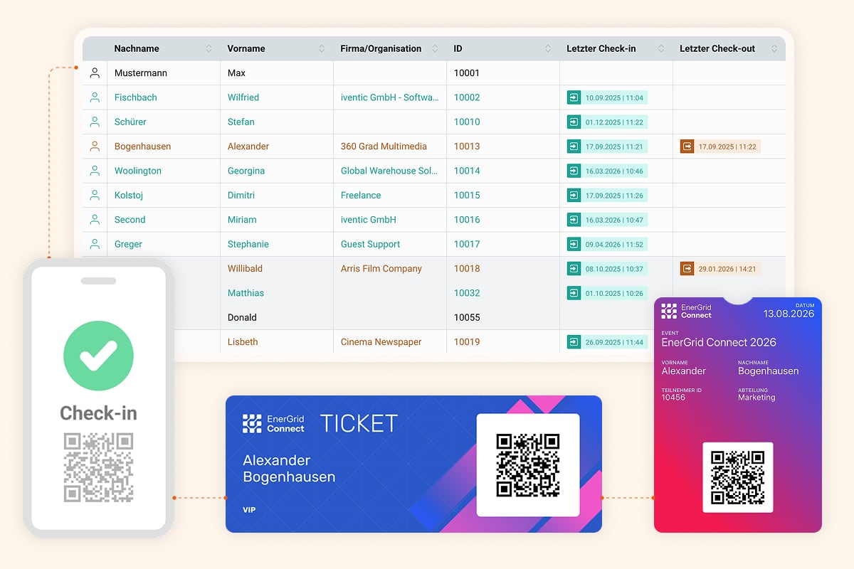Sort by Nachname using its sort arrows
The image size is (854, 569).
pyautogui.click(x=209, y=49)
